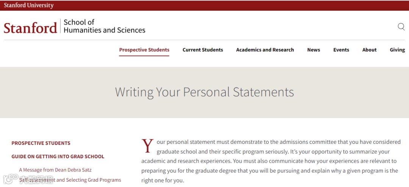The height and width of the screenshot is (187, 409).
Task: Visit the Giving page
Action: [397, 50]
